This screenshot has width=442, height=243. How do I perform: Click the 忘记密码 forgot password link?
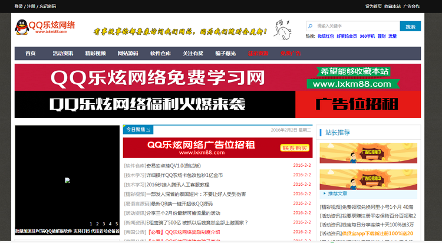48,6
